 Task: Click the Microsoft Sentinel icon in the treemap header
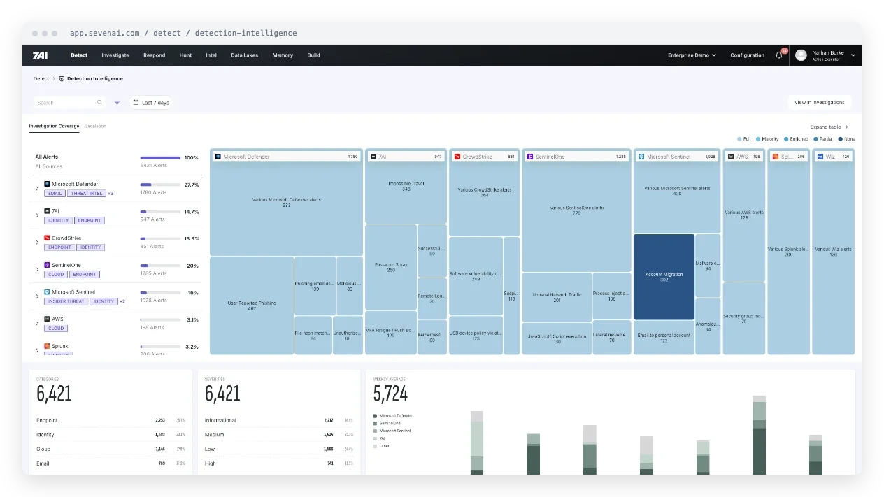click(x=641, y=157)
